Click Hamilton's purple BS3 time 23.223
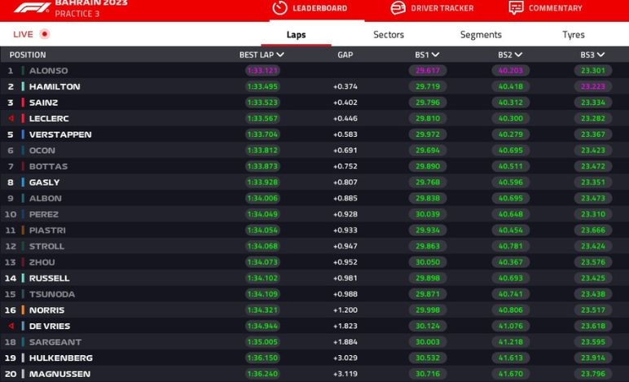Screen dimensions: 629x382 593,86
